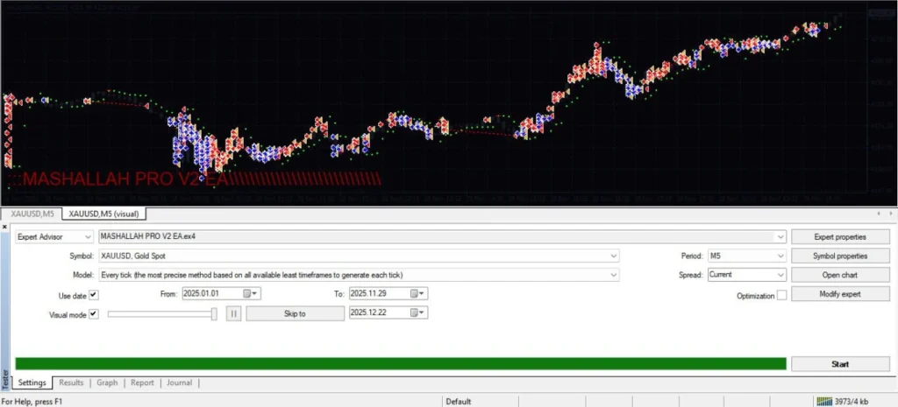Disable the Visual mode checkbox

pos(94,313)
